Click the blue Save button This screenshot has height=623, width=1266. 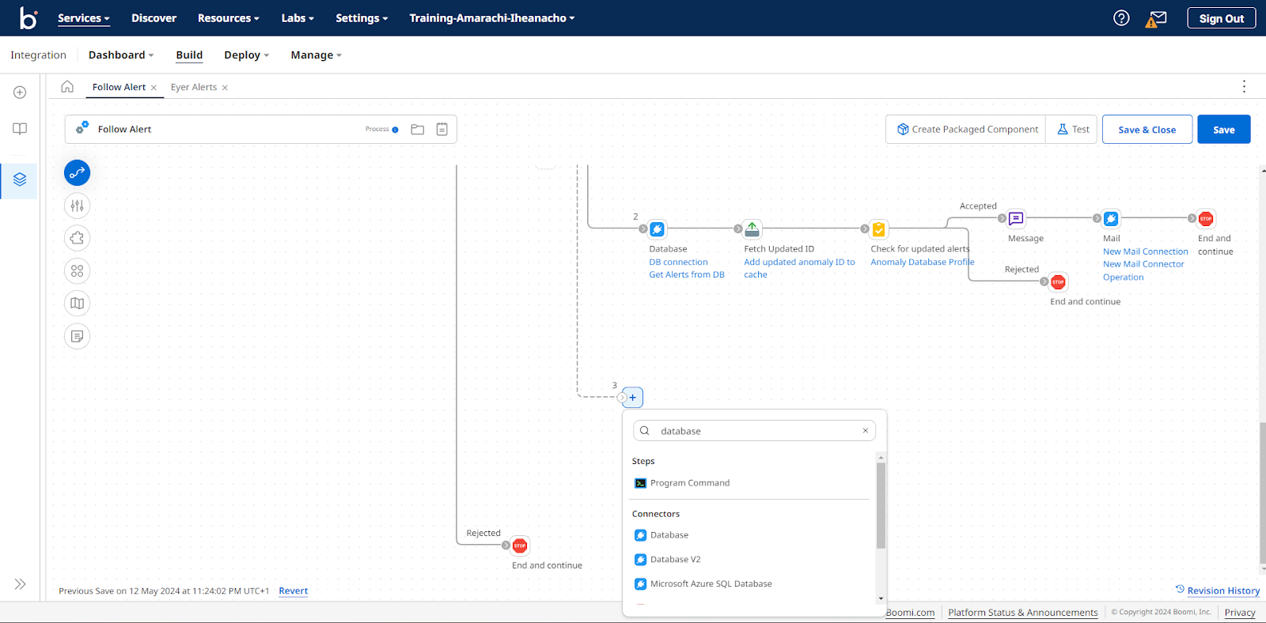[x=1223, y=130]
